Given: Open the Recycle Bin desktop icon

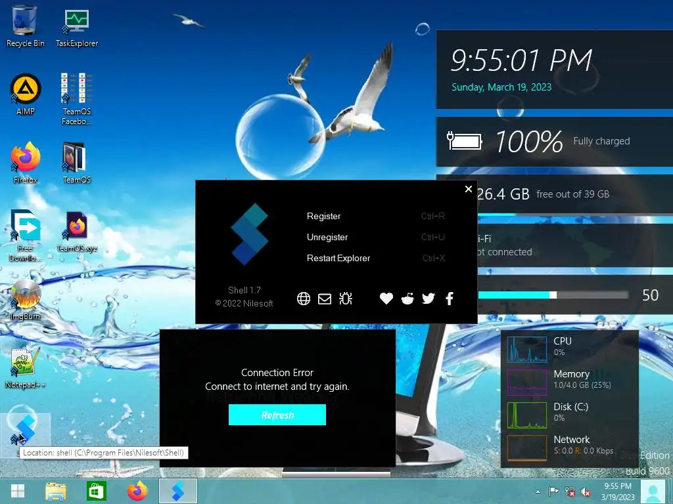Looking at the screenshot, I should coord(25,26).
